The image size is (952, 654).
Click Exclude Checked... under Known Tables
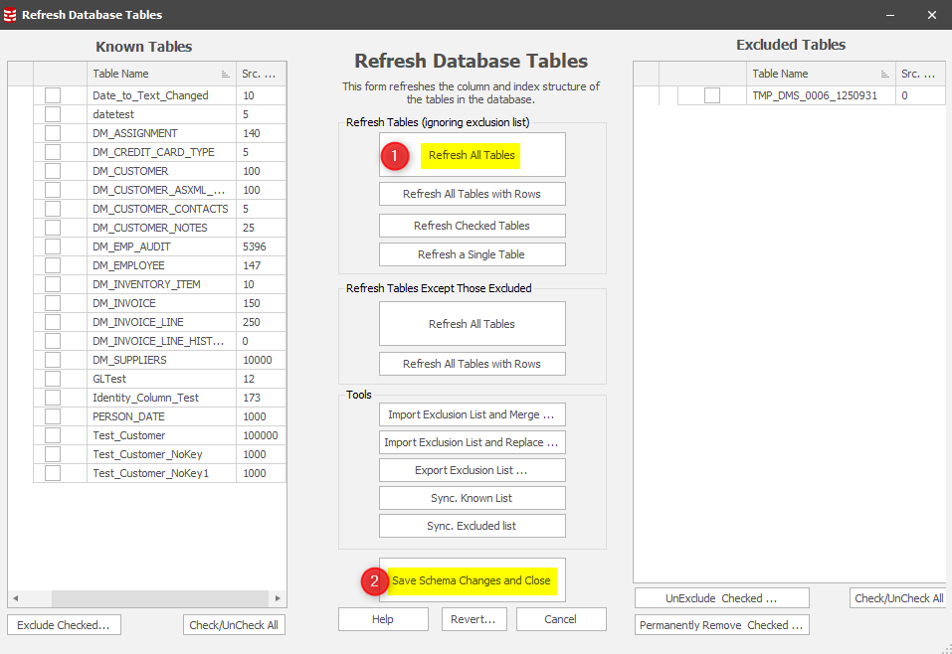pos(65,625)
